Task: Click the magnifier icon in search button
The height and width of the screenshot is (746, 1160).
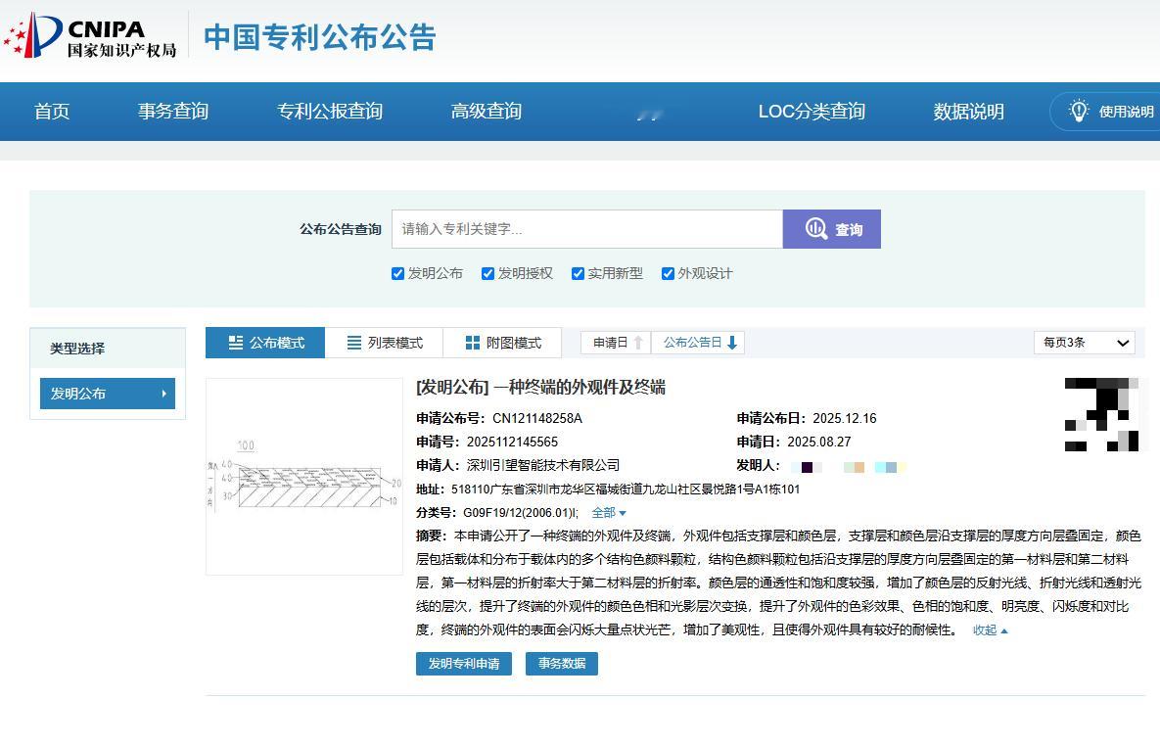Action: pos(816,229)
